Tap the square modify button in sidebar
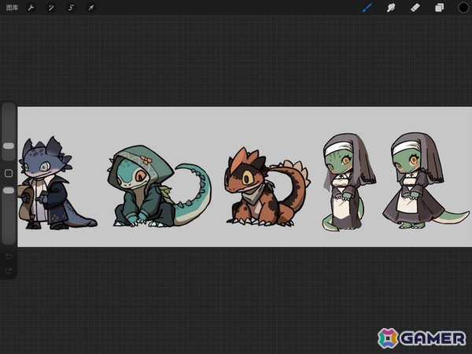 click(9, 173)
